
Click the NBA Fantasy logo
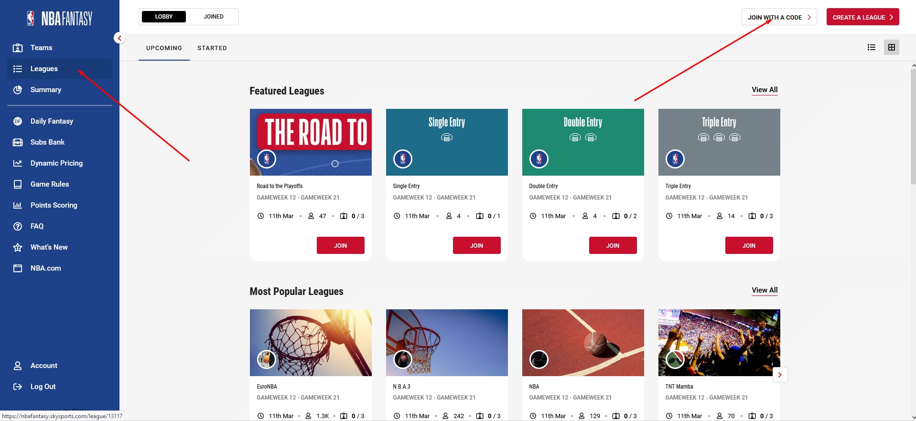(x=60, y=19)
